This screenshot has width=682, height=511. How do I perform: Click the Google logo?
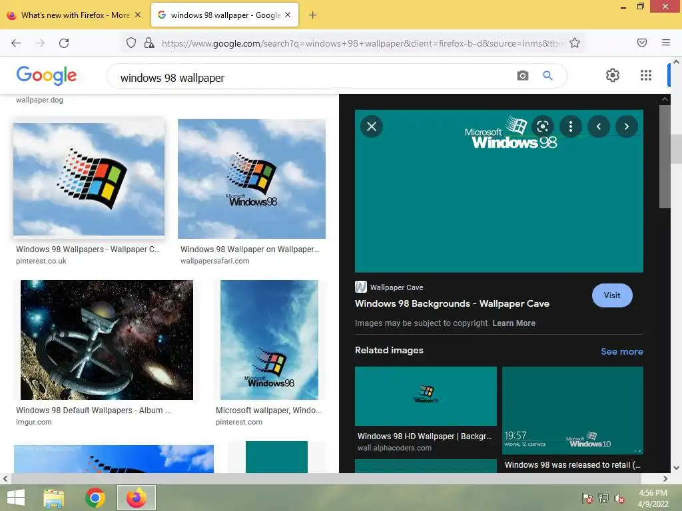[47, 76]
